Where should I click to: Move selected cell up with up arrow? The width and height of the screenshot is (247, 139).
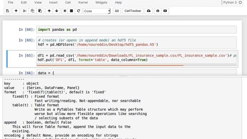[49, 11]
